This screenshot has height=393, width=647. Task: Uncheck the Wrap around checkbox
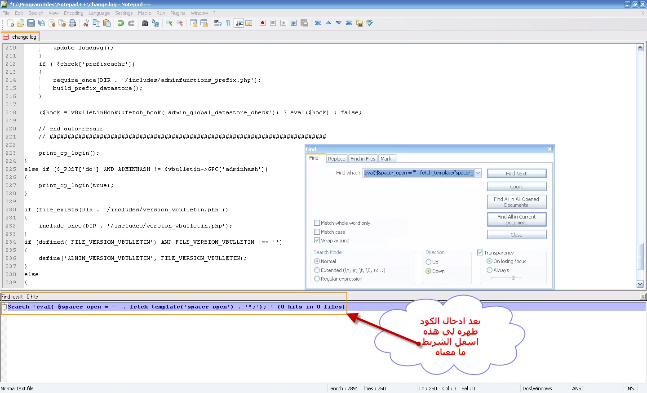(317, 241)
